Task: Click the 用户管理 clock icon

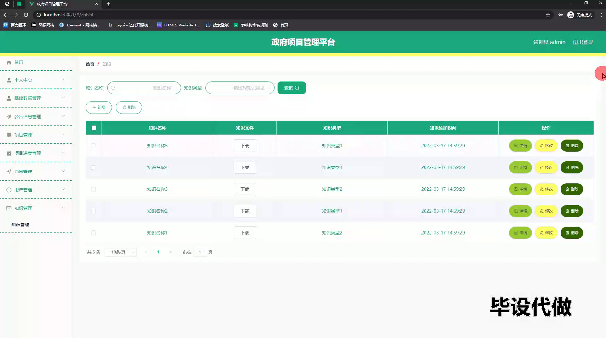Action: click(x=9, y=190)
